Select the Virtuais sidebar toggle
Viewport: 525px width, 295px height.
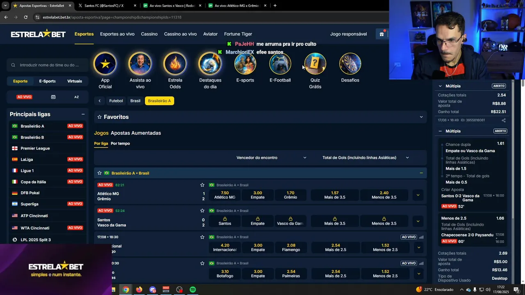75,81
